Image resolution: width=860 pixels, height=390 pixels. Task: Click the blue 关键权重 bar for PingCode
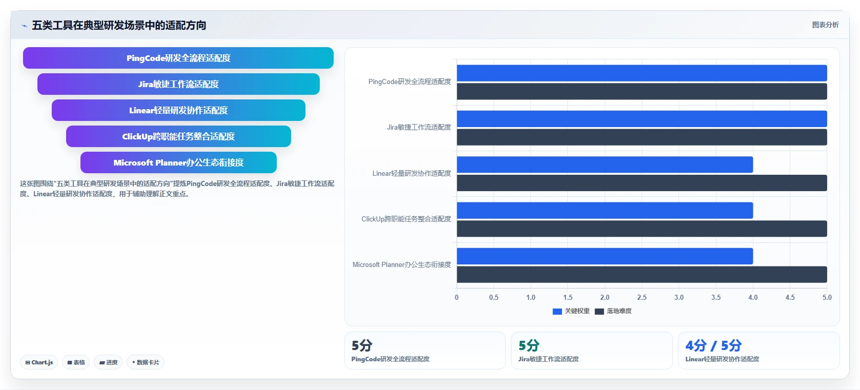pyautogui.click(x=642, y=73)
